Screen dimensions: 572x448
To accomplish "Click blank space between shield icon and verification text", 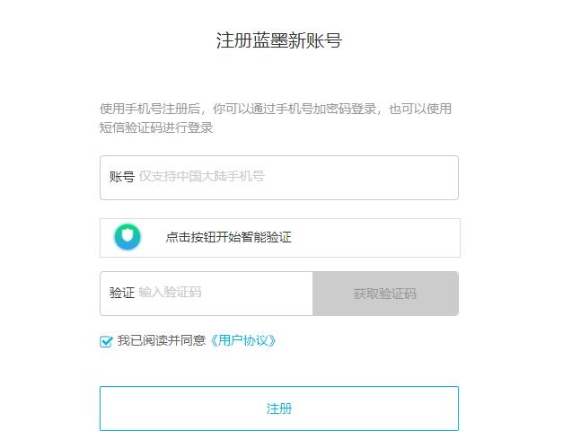I will click(x=154, y=238).
